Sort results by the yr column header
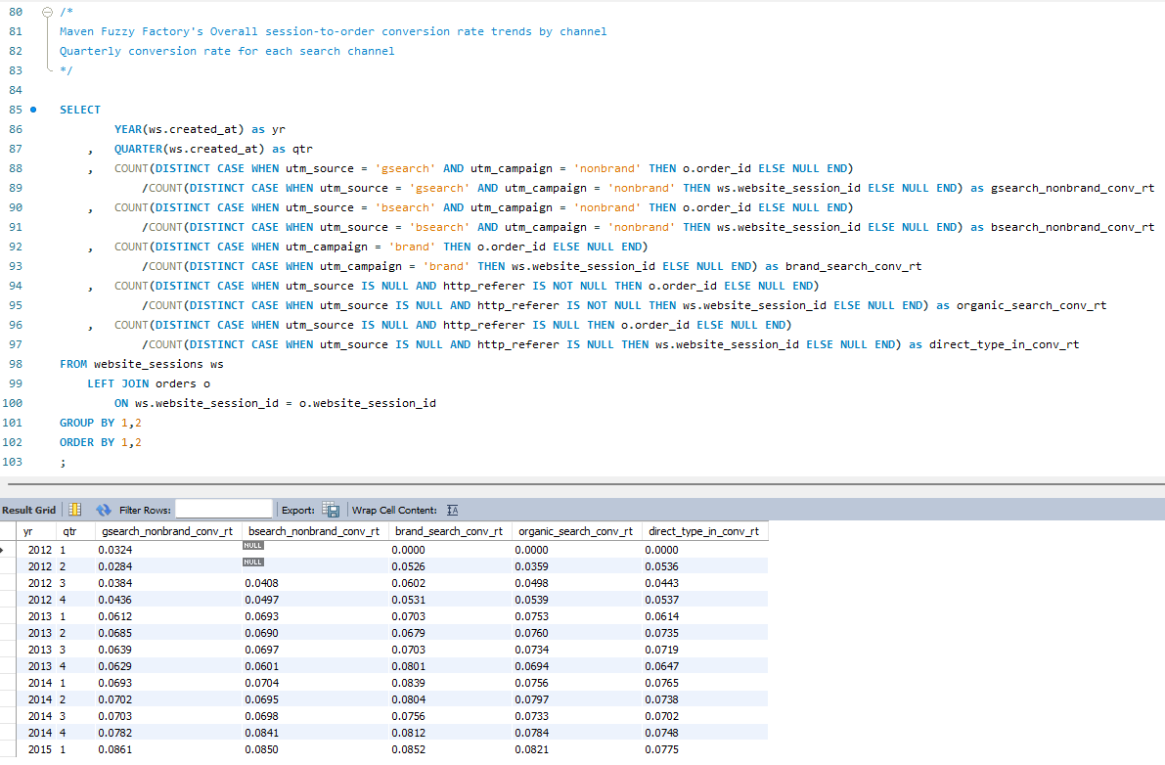The height and width of the screenshot is (765, 1165). click(x=28, y=533)
